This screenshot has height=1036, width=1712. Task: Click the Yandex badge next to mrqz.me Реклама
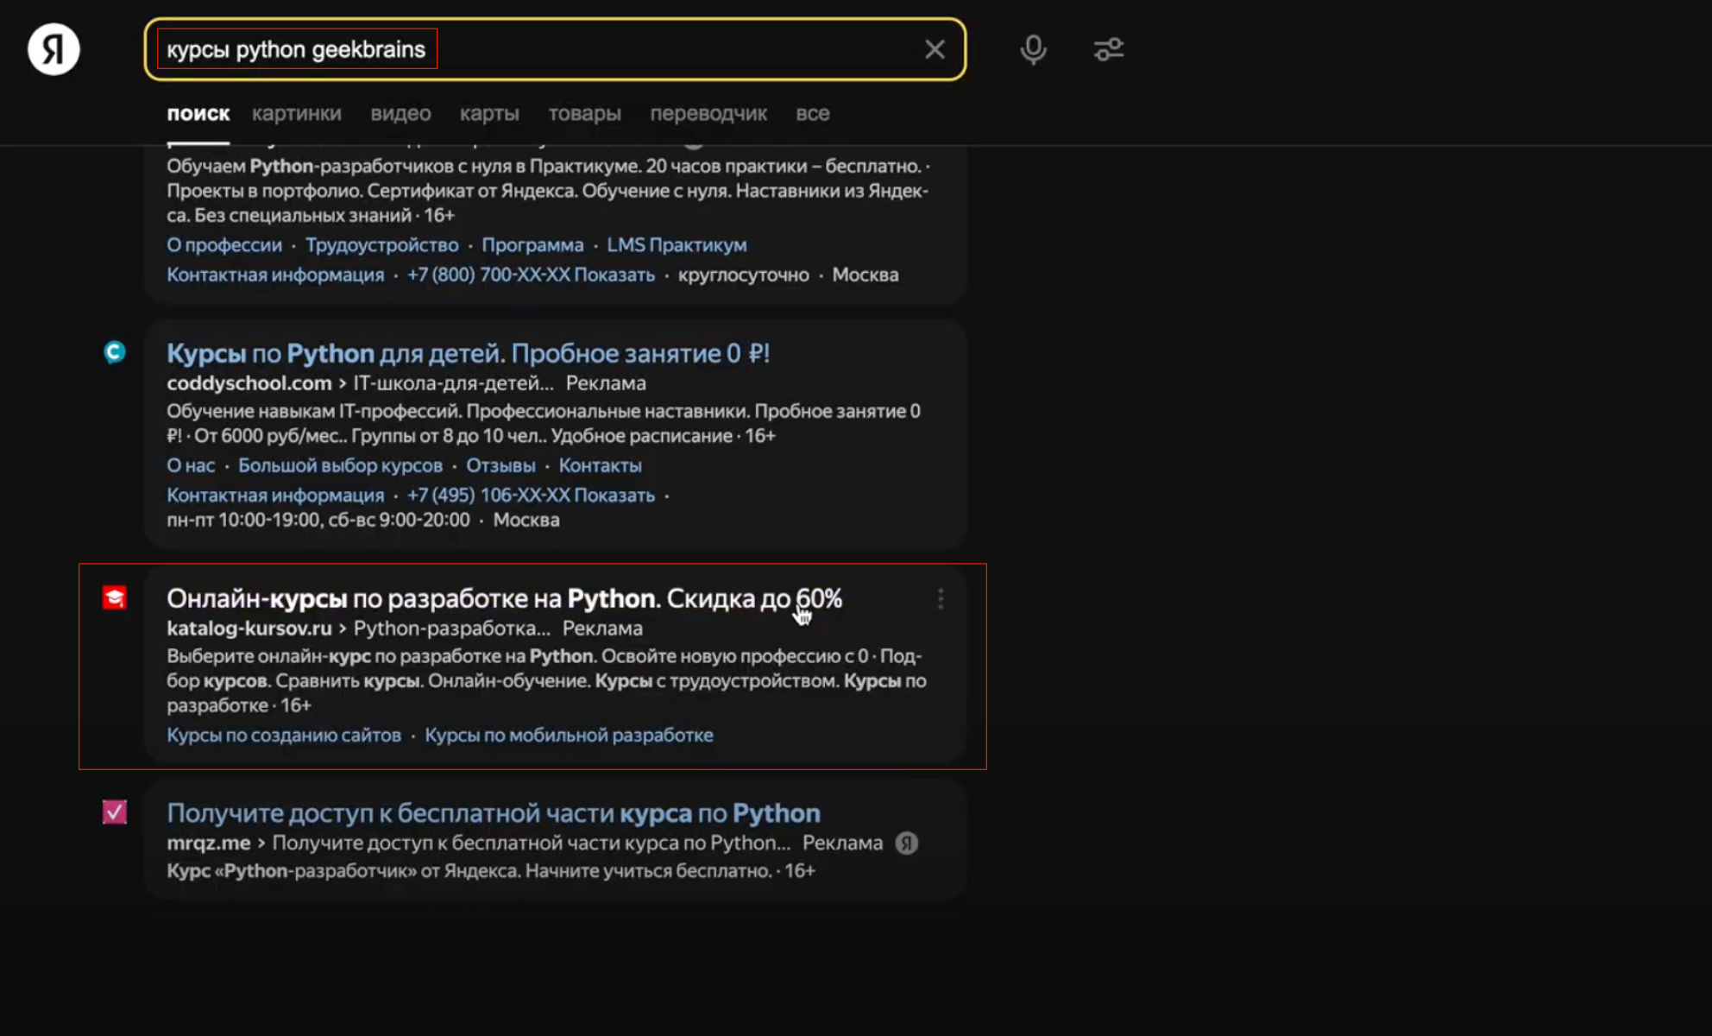[908, 843]
